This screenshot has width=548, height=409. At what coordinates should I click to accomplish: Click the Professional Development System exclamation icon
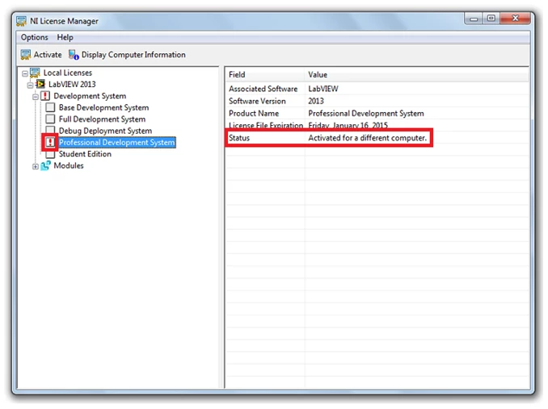(x=50, y=142)
